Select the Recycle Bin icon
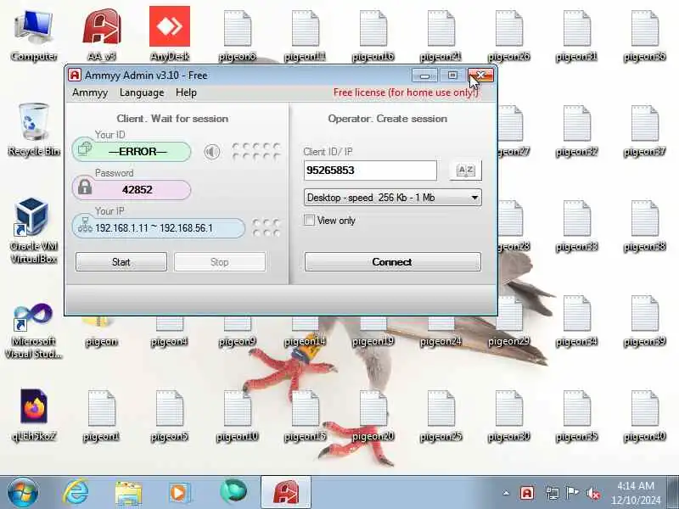679x509 pixels. 34,130
